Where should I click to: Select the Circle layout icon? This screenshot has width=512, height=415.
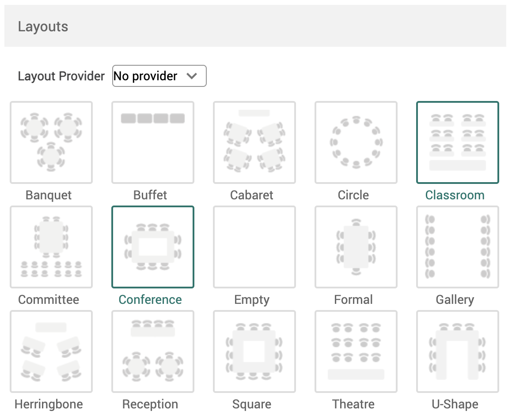(356, 142)
